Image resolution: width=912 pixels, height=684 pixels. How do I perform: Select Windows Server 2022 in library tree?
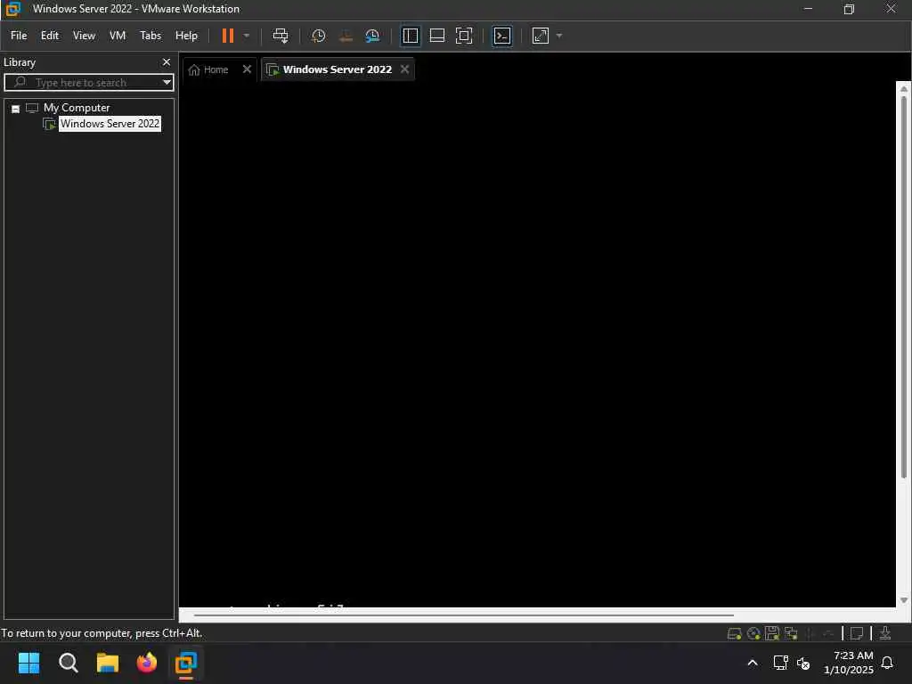point(110,123)
